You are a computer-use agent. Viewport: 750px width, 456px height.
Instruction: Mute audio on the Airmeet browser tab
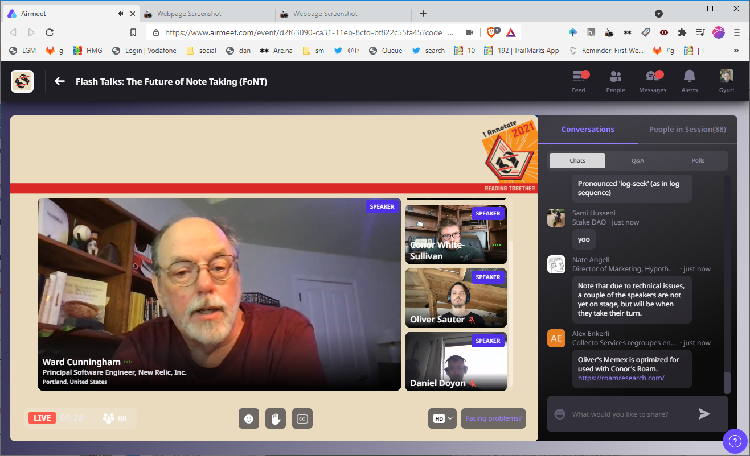coord(120,13)
